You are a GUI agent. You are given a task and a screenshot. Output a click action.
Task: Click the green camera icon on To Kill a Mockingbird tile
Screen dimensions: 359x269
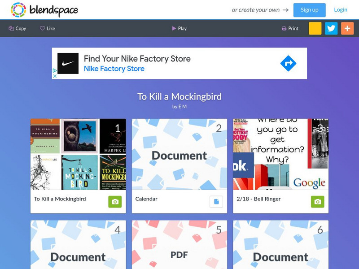115,202
